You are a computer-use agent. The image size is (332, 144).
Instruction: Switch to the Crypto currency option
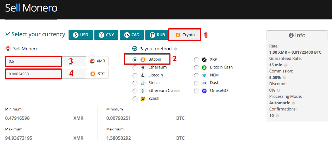[185, 35]
